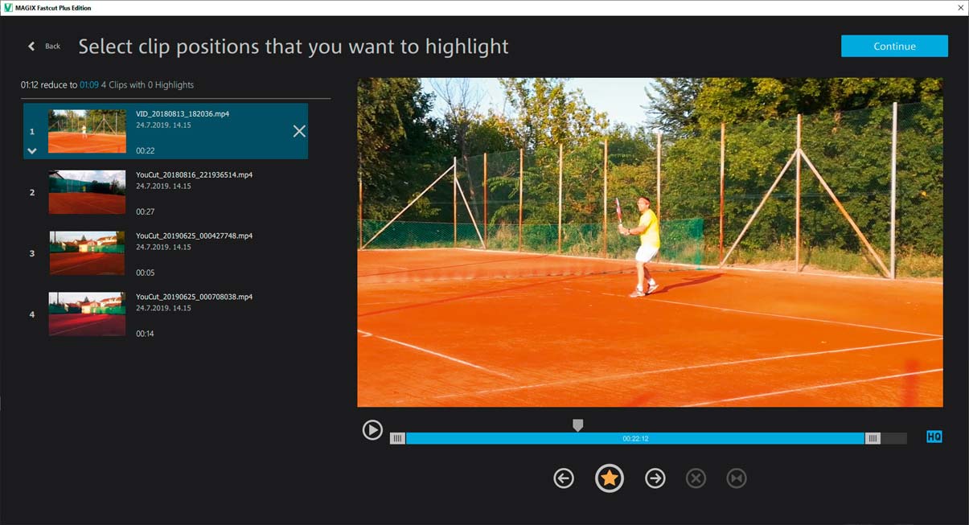Select thumbnail of YouCut_20190625_000708038.mp4
This screenshot has width=969, height=525.
[x=87, y=314]
